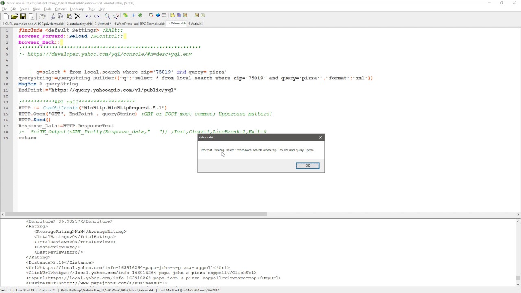This screenshot has height=293, width=521.
Task: Start the debugger with the green bug icon
Action: (x=140, y=15)
